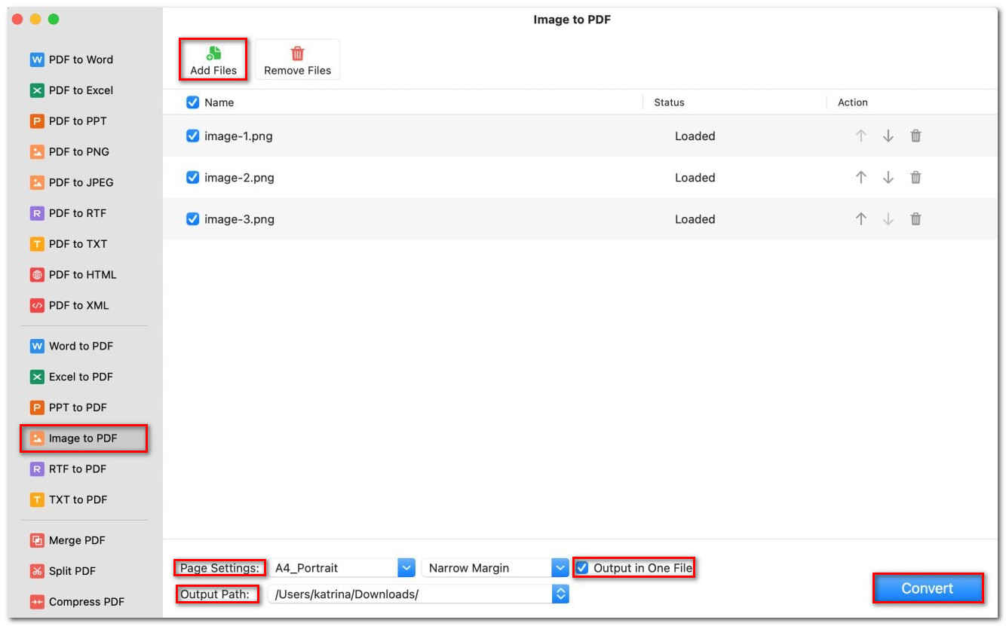The width and height of the screenshot is (1006, 626).
Task: Delete image-1.png using its trash icon
Action: click(x=916, y=136)
